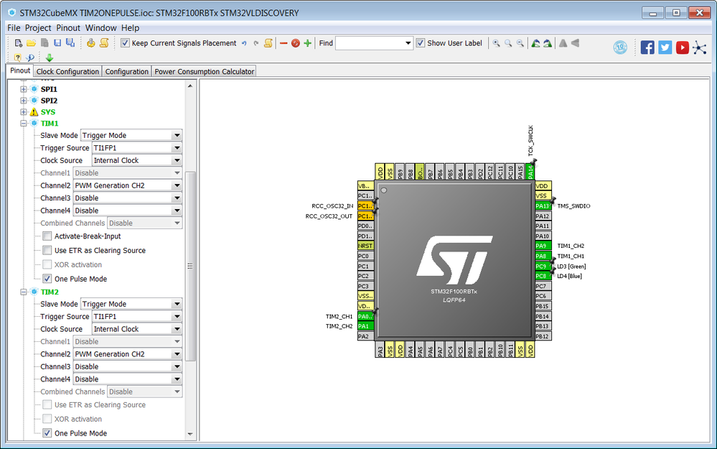Image resolution: width=717 pixels, height=449 pixels.
Task: Click pin PC9 labeled LD3 [Green]
Action: click(543, 266)
